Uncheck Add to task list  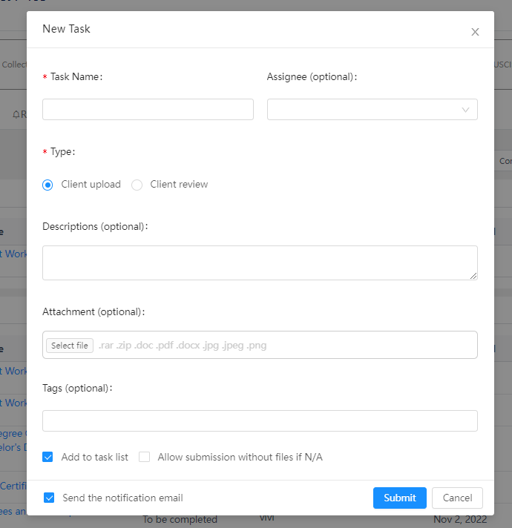point(48,458)
